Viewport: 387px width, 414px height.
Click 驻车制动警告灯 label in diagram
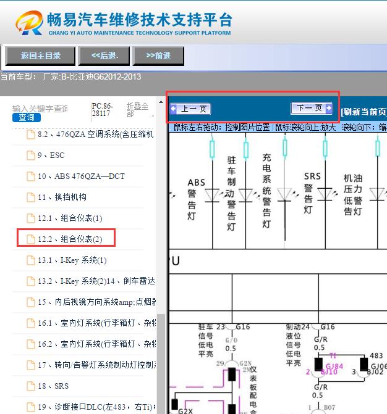click(231, 193)
